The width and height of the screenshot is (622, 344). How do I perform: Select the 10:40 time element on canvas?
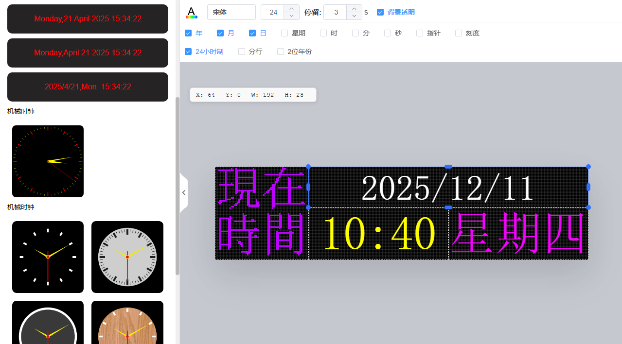(378, 234)
